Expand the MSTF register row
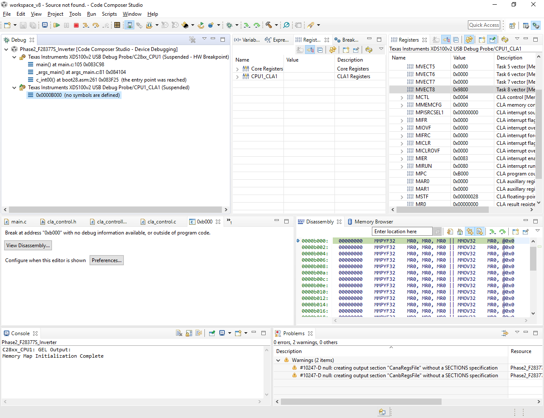The image size is (544, 418). (402, 197)
